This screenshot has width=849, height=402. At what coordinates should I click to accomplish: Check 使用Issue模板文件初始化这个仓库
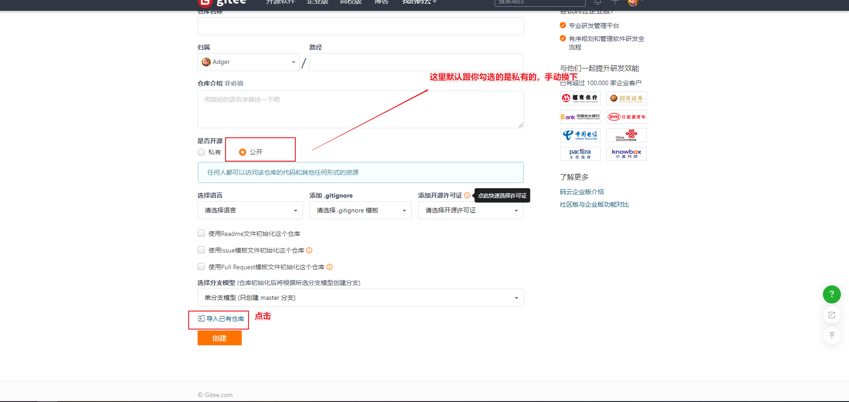click(x=201, y=250)
